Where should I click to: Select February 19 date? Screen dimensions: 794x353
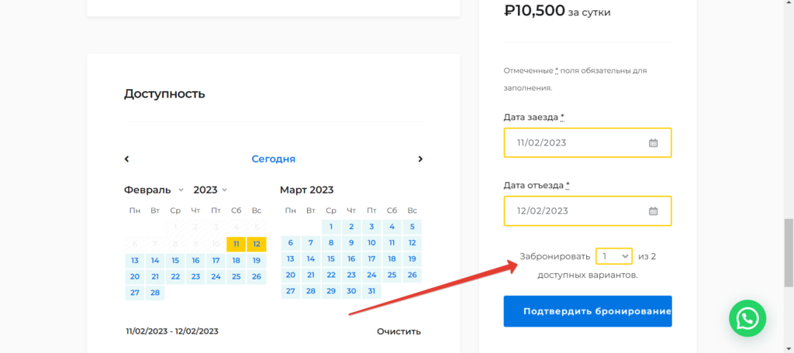click(257, 260)
